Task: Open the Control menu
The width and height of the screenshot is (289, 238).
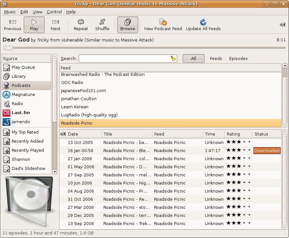Action: (54, 12)
